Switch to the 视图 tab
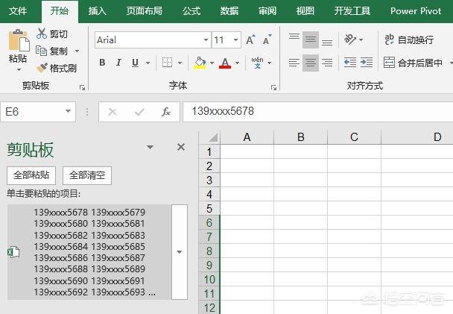Screen dimensions: 453x314 305,11
